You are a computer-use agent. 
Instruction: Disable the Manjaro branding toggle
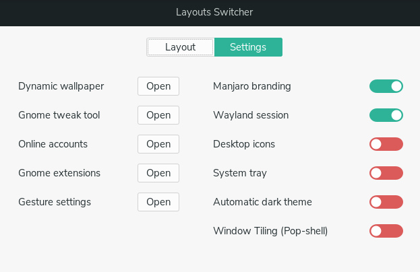click(386, 86)
